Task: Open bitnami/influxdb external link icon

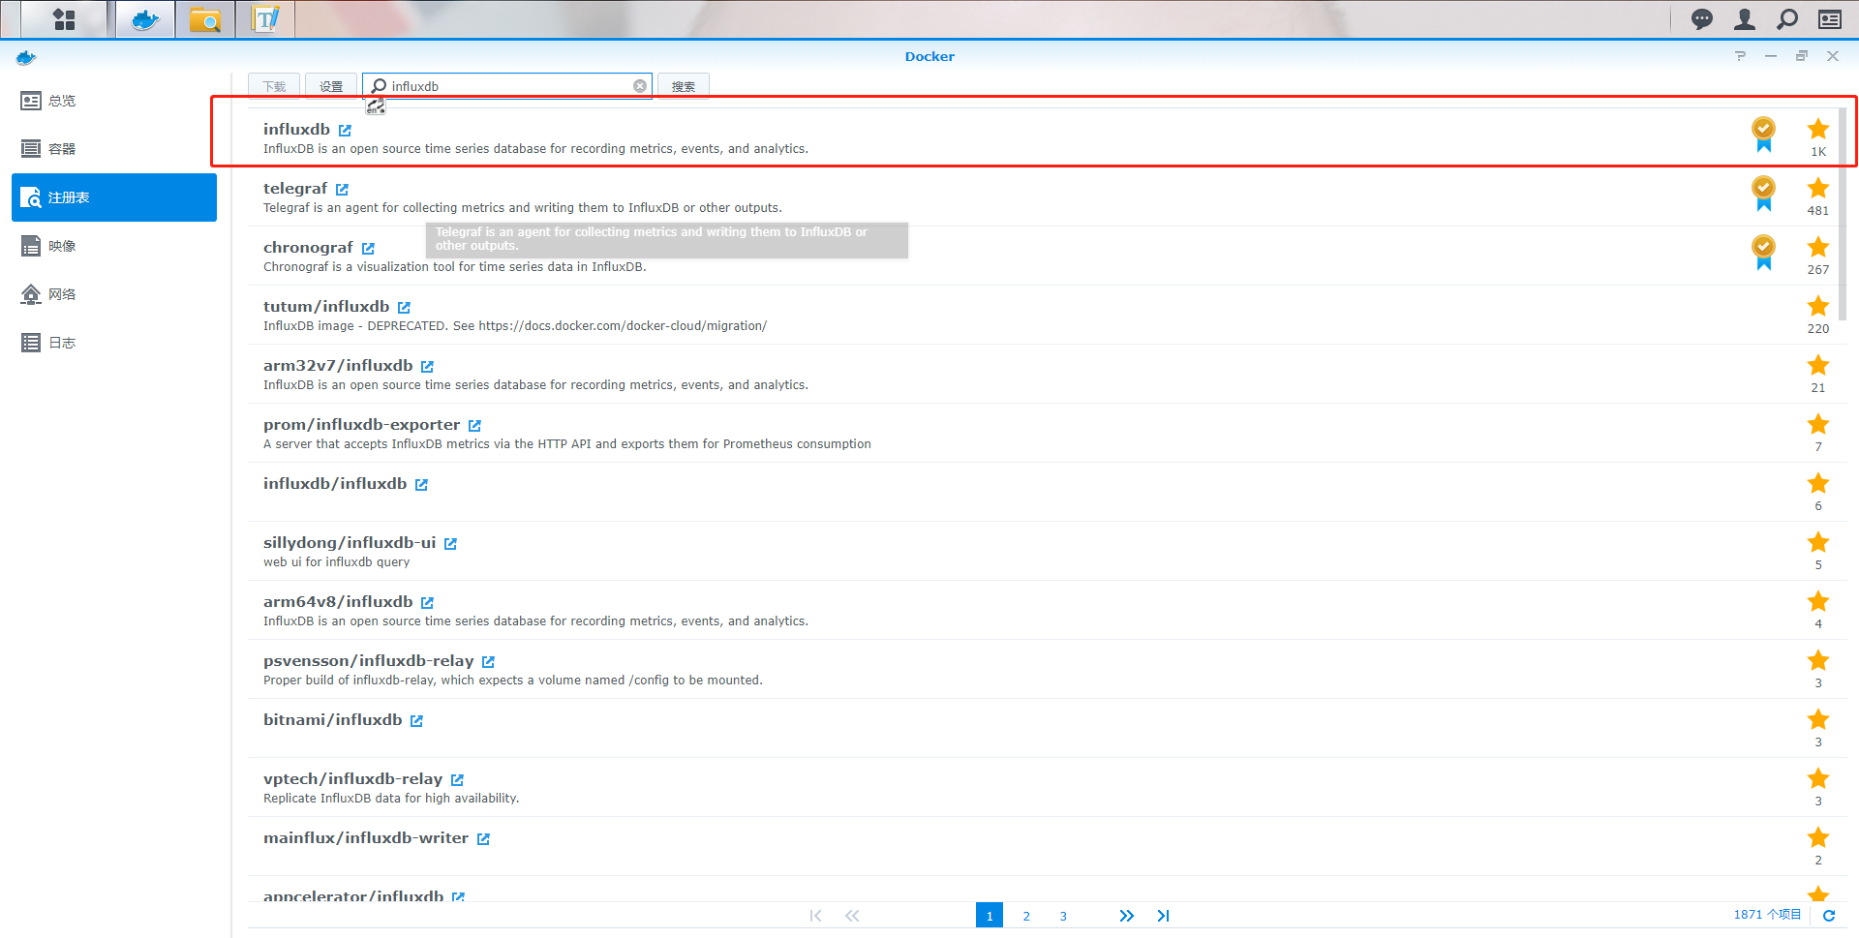Action: [416, 720]
